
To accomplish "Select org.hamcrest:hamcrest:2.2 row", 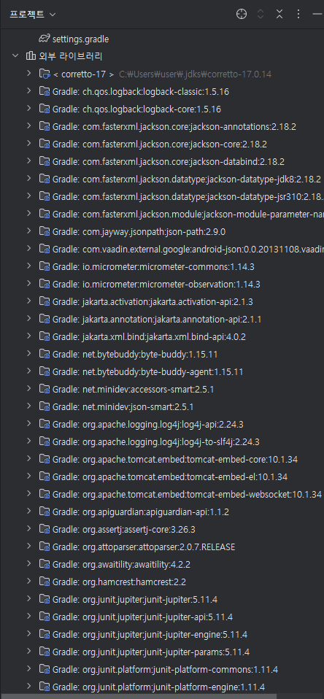I will click(x=162, y=582).
